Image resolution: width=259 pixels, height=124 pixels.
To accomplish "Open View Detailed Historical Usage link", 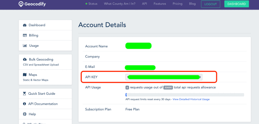I will 191,99.
